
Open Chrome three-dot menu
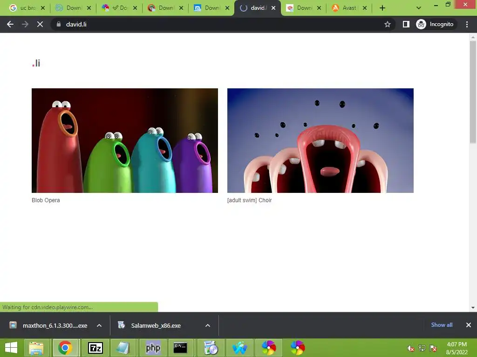(x=467, y=24)
